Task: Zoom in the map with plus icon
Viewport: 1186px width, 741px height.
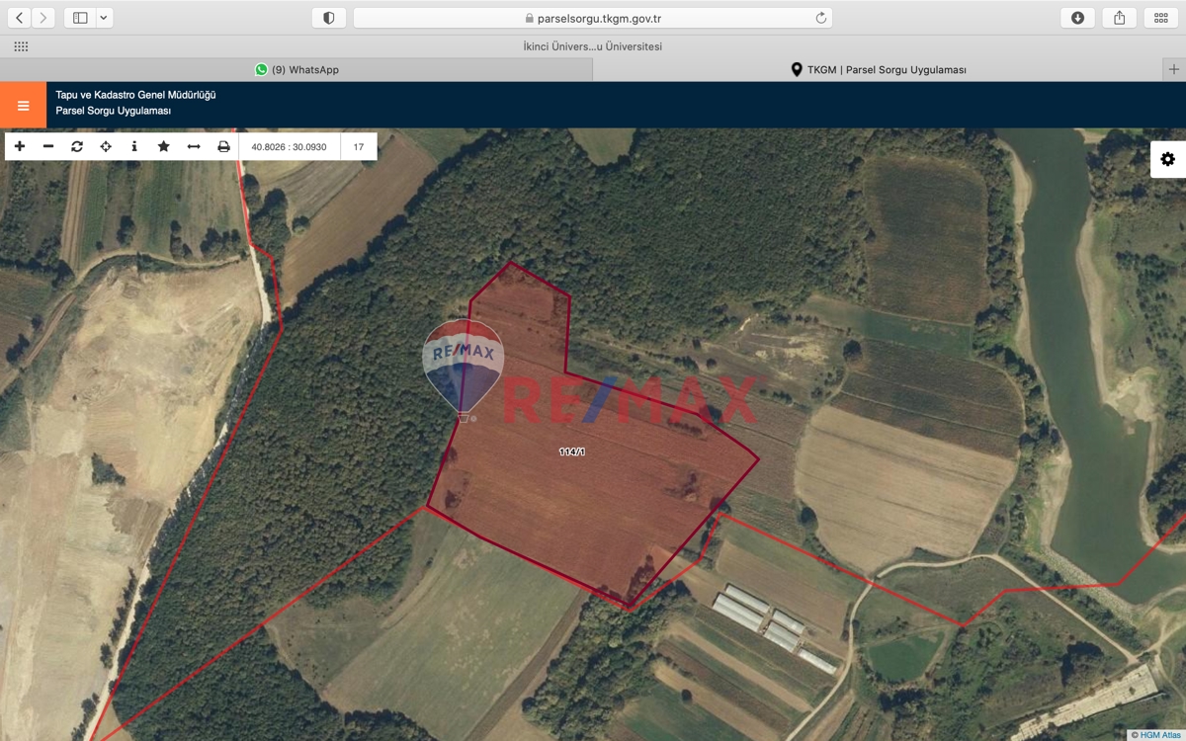Action: (x=20, y=146)
